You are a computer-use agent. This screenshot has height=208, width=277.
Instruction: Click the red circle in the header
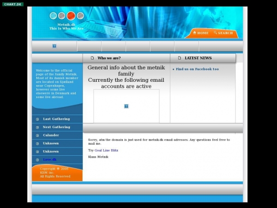[71, 16]
